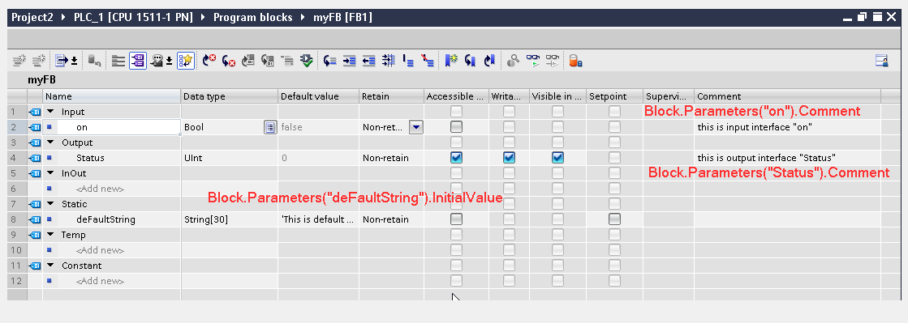Collapse the Input section triangle
The image size is (908, 323).
tap(49, 112)
